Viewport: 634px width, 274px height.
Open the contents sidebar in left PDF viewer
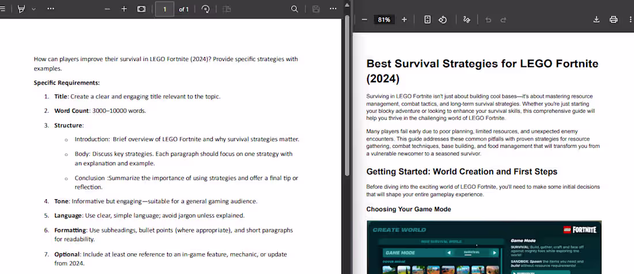tap(2, 9)
